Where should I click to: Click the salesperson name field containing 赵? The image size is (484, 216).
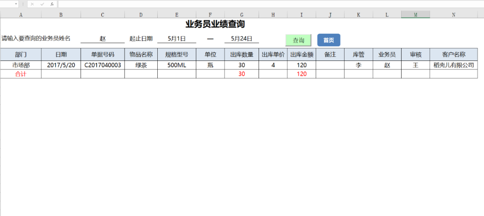(x=103, y=39)
